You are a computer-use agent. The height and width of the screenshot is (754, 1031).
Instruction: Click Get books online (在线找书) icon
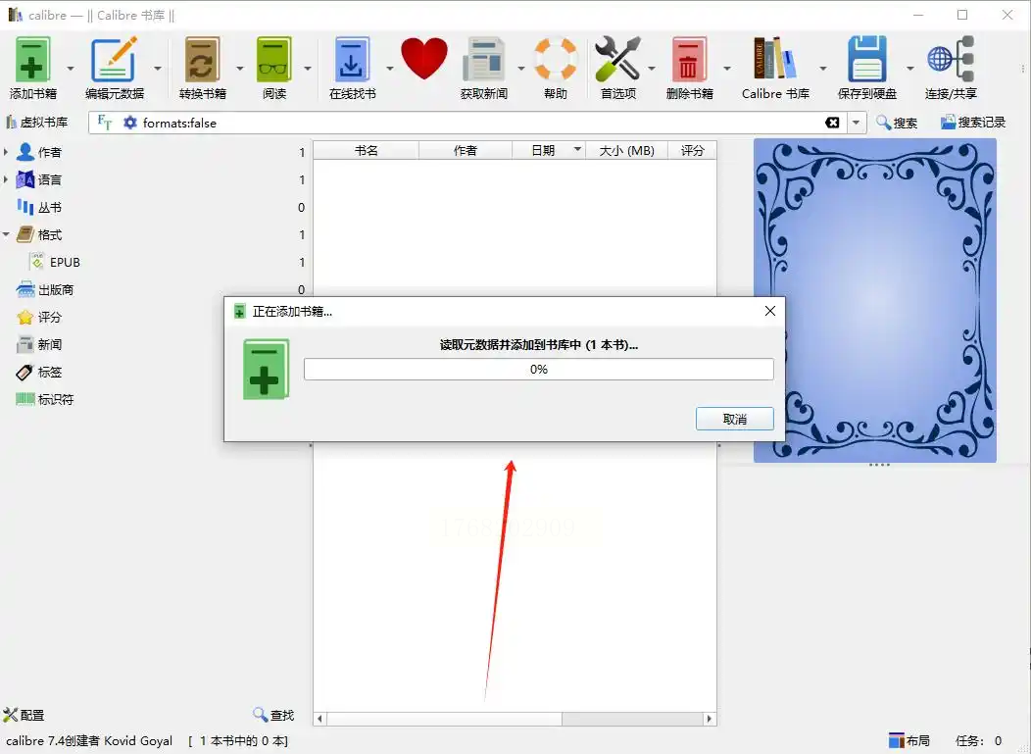tap(352, 60)
